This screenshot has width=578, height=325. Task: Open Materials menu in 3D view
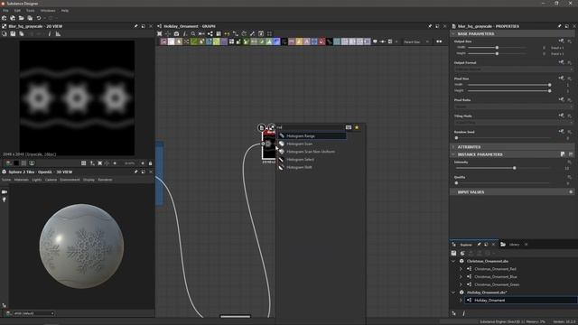coord(22,180)
